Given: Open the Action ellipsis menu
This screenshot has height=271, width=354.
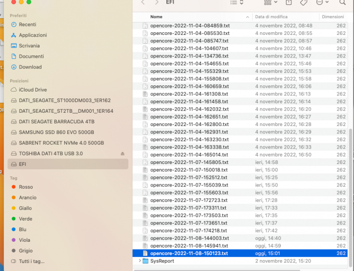Looking at the screenshot, I should pyautogui.click(x=322, y=2).
